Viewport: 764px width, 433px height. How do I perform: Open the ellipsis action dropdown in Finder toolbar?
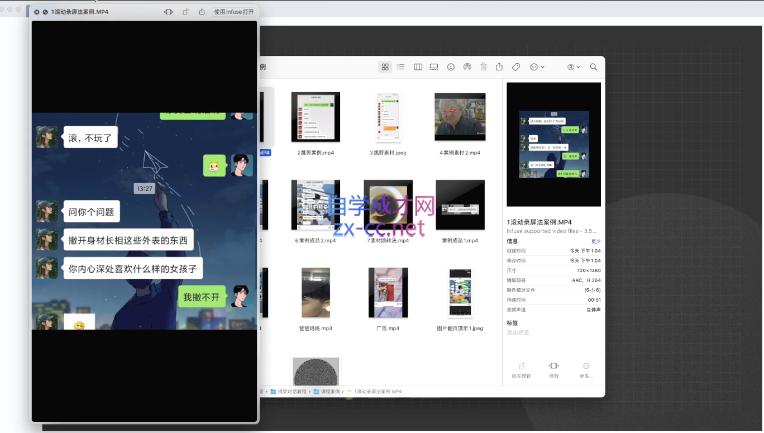click(537, 67)
